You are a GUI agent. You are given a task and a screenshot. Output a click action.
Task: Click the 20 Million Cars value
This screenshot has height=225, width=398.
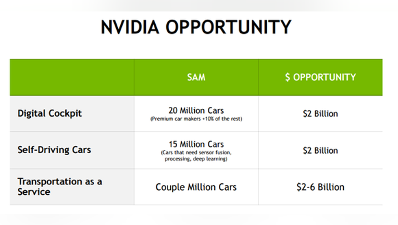tap(196, 110)
